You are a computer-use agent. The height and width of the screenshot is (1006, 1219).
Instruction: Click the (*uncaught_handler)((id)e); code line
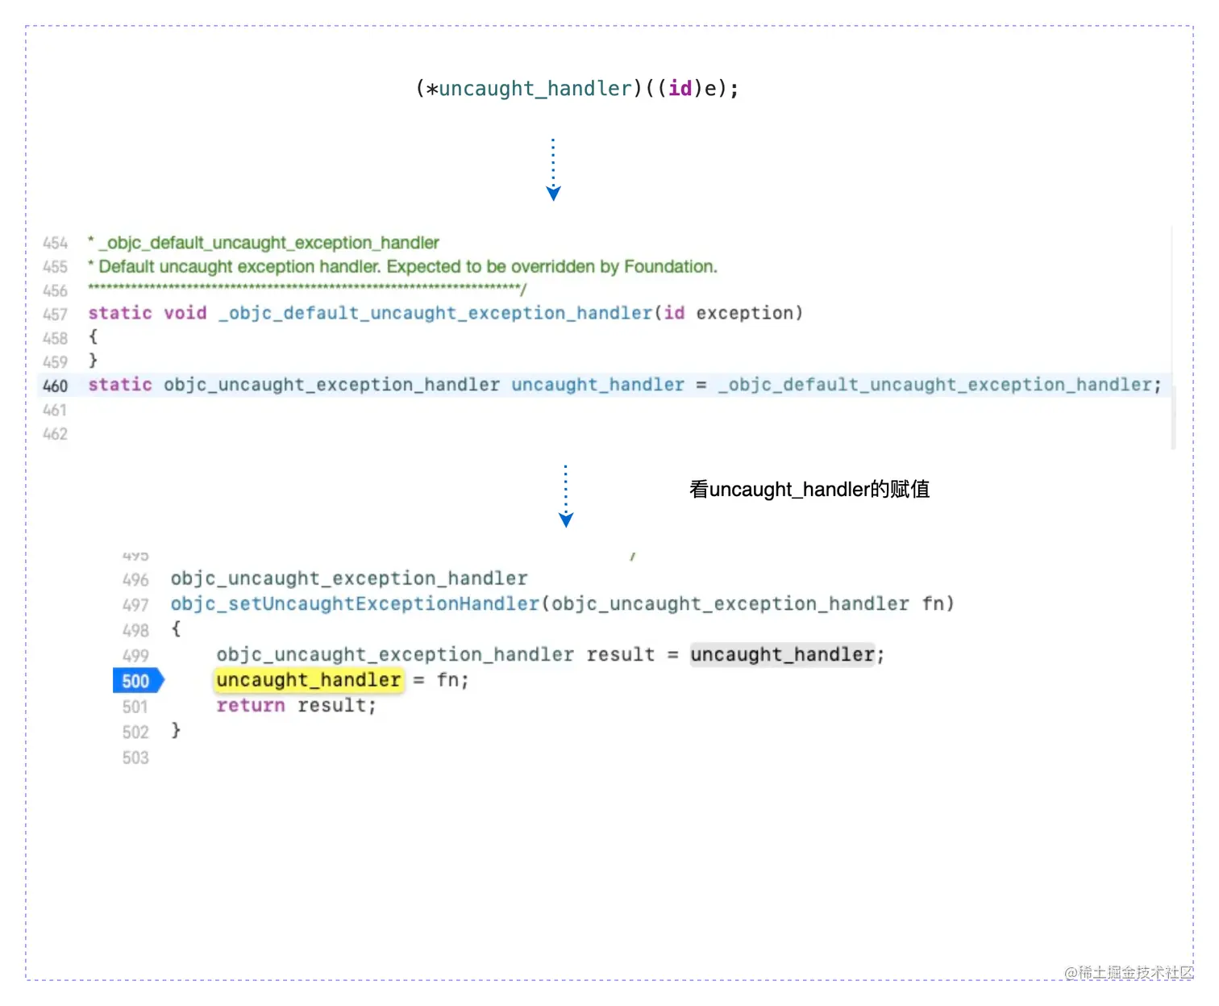click(x=577, y=88)
